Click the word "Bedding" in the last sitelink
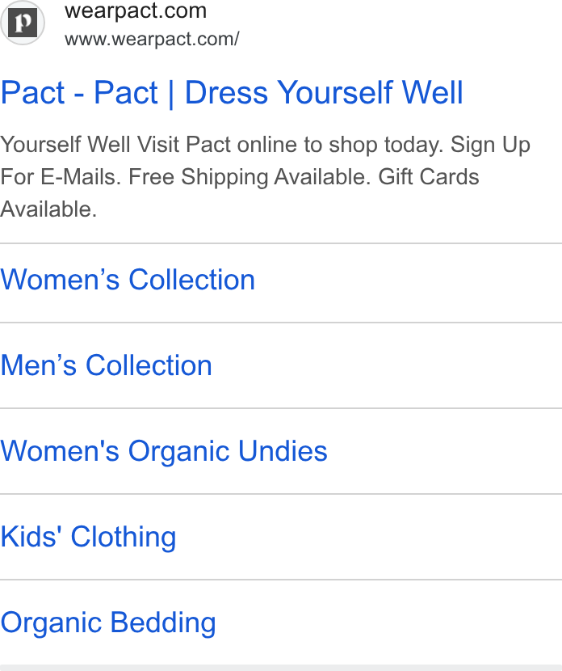Screen dimensions: 562x671 (x=163, y=622)
